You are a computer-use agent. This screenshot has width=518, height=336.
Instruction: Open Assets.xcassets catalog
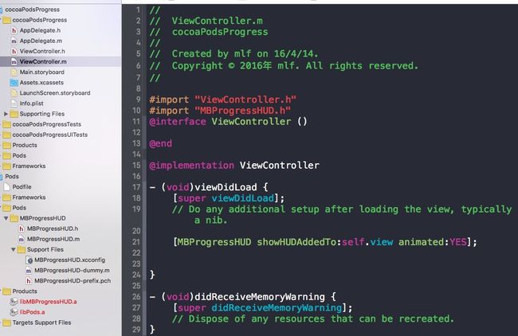pyautogui.click(x=41, y=83)
